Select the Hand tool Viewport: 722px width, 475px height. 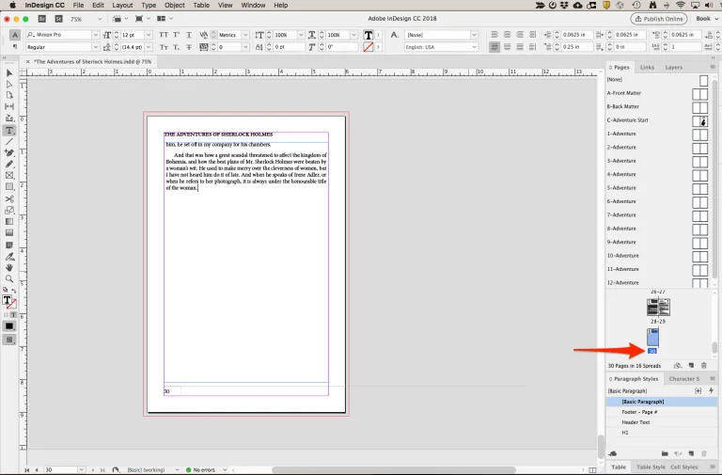(9, 268)
